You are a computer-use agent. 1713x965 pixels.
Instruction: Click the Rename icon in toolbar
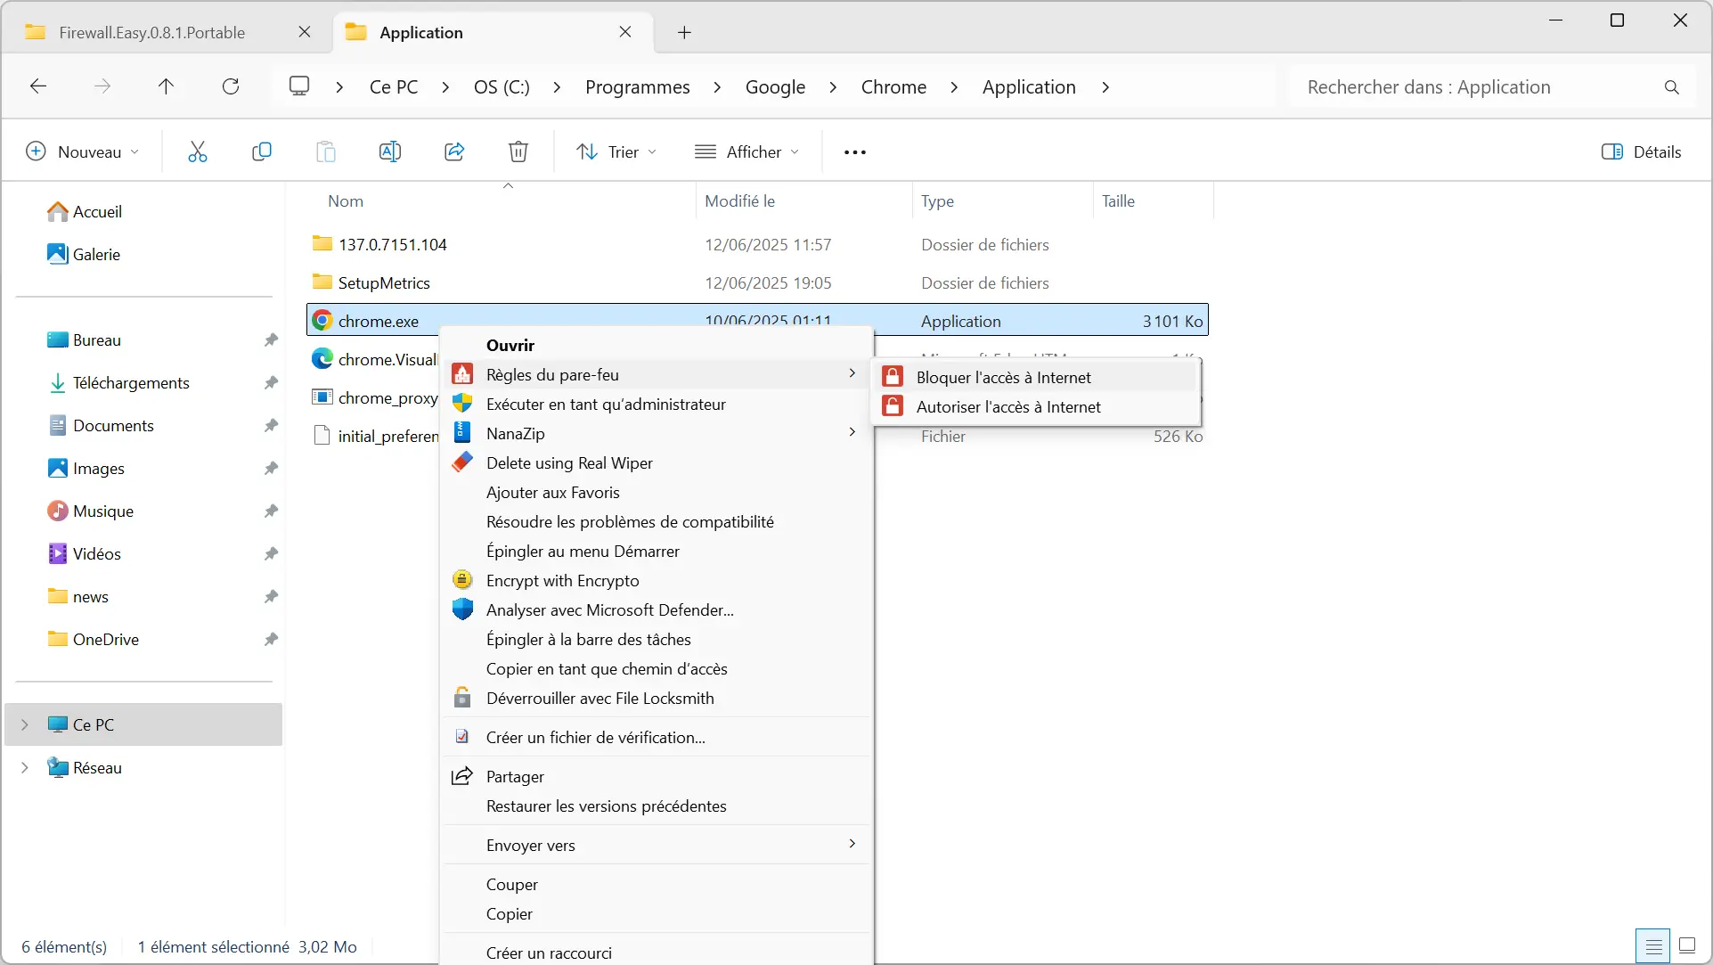coord(390,151)
